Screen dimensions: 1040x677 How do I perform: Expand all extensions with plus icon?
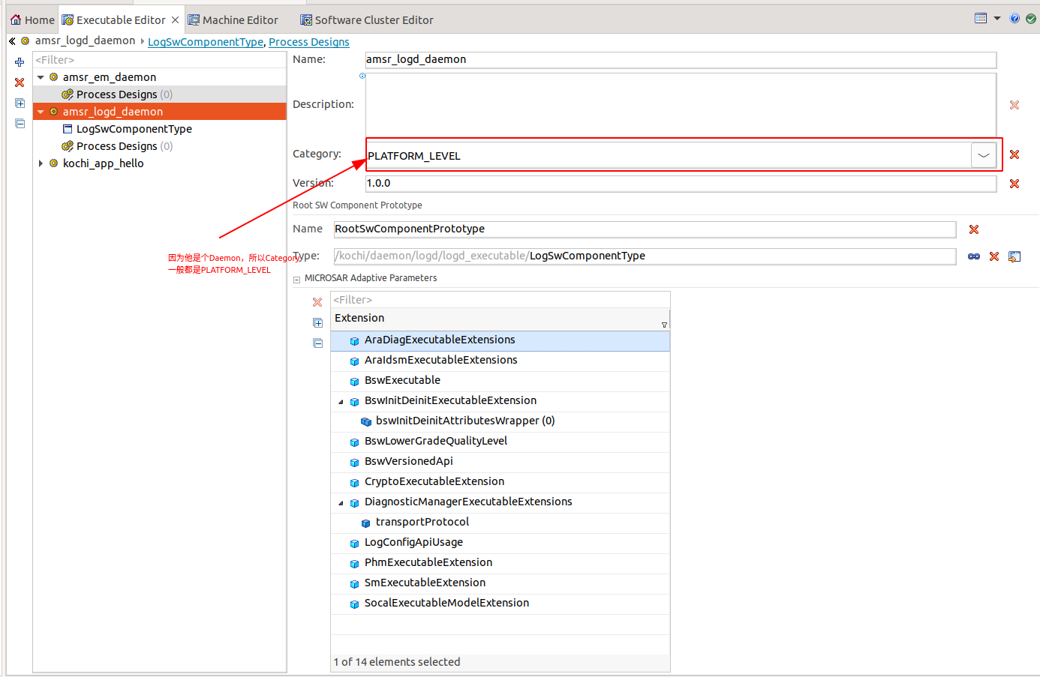(317, 322)
